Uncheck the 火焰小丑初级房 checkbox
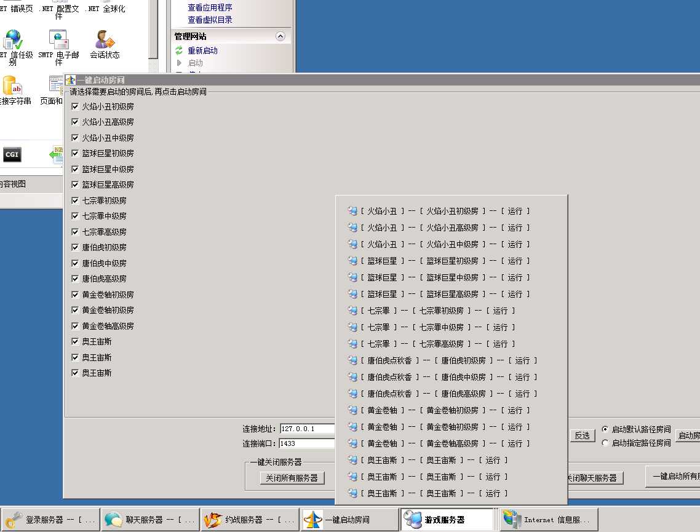Viewport: 700px width, 532px height. 75,106
